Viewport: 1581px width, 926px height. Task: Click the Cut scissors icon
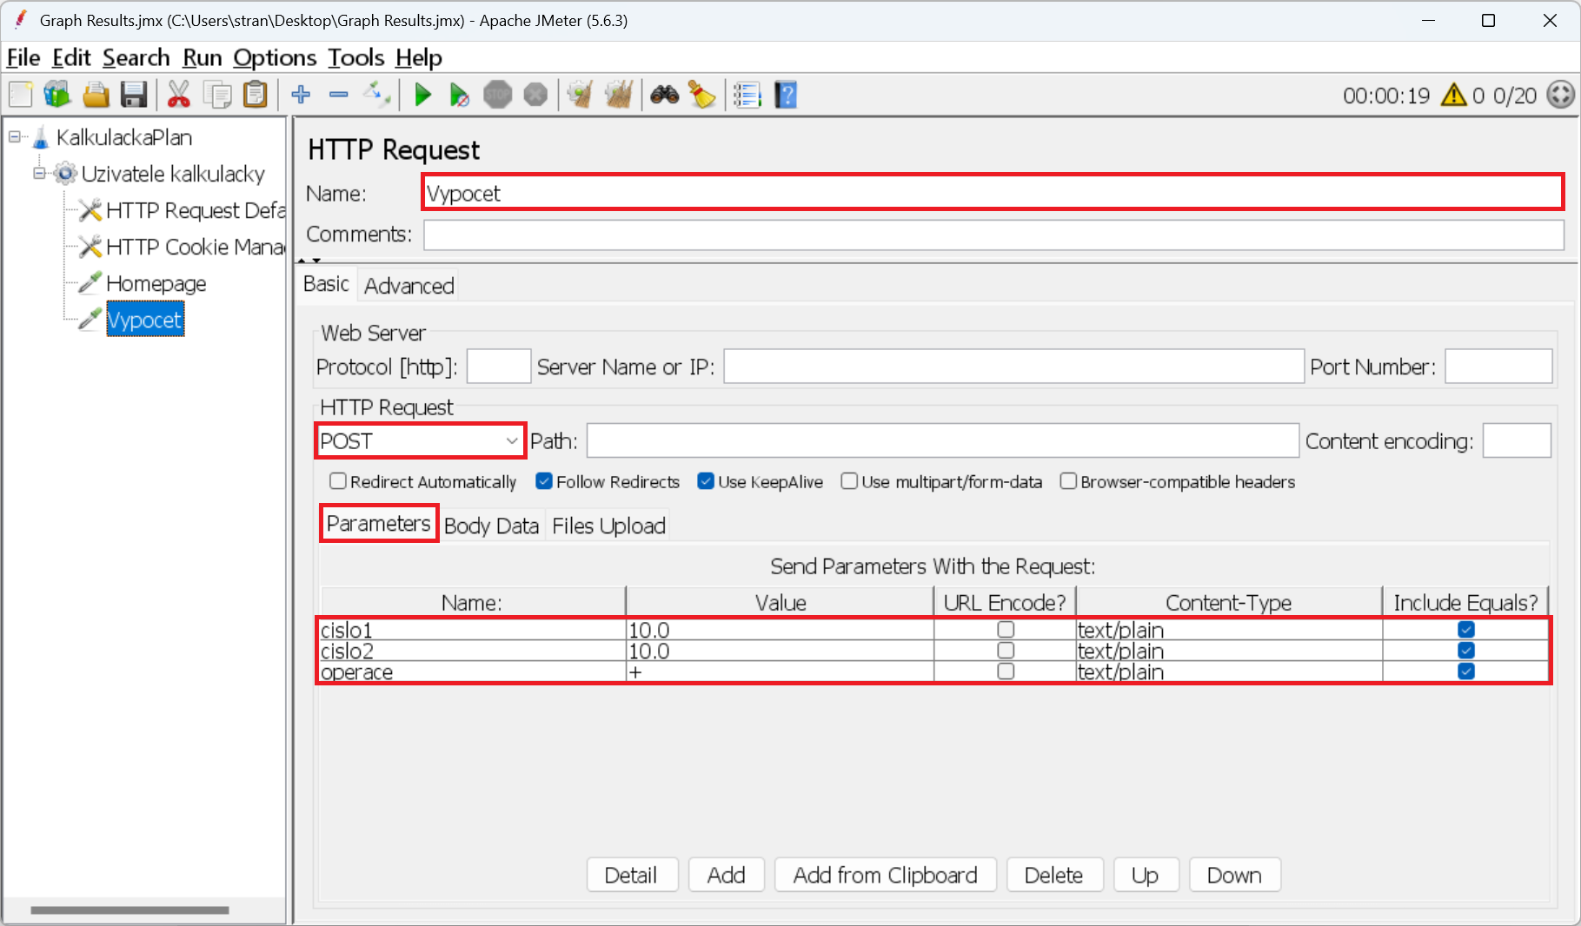point(179,95)
